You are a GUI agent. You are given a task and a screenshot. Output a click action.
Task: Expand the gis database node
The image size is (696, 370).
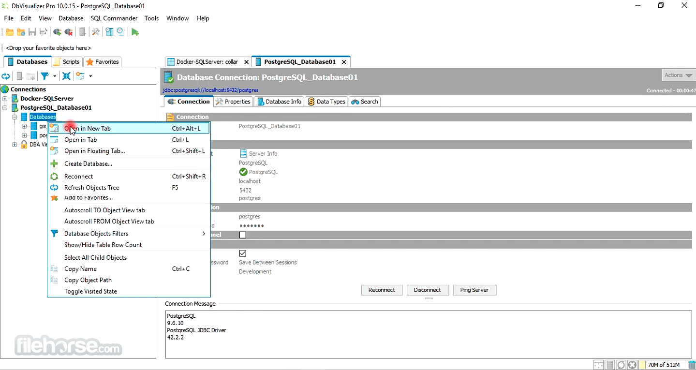24,126
